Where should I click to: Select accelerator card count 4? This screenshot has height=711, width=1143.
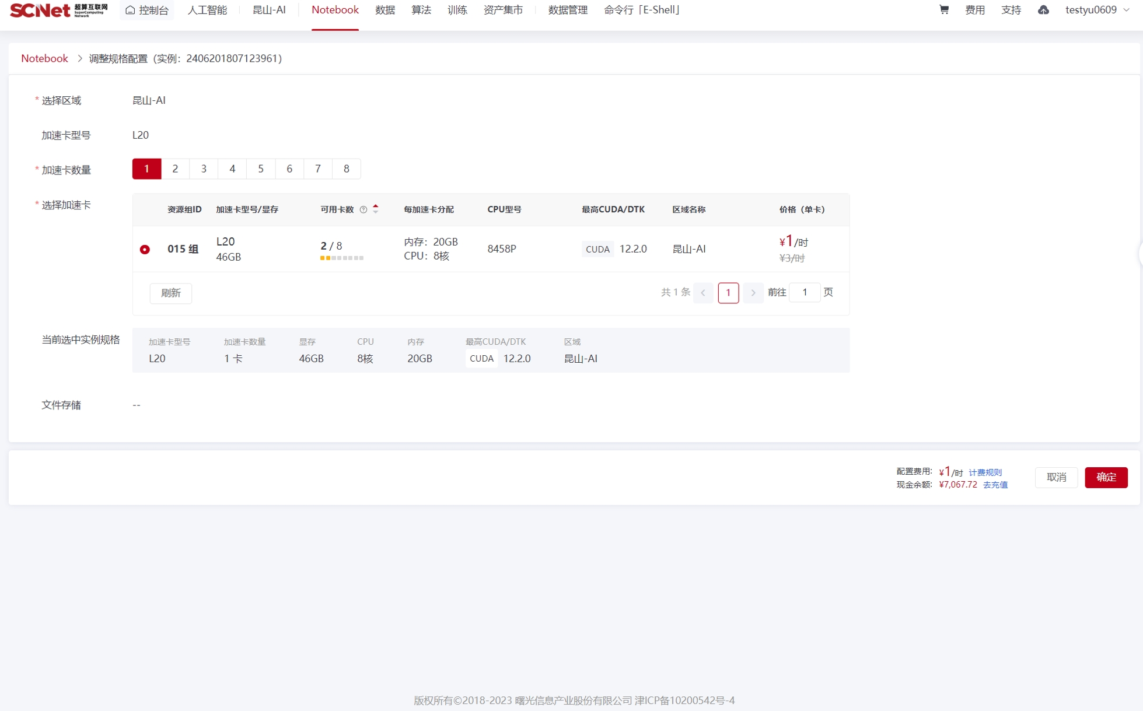click(232, 169)
